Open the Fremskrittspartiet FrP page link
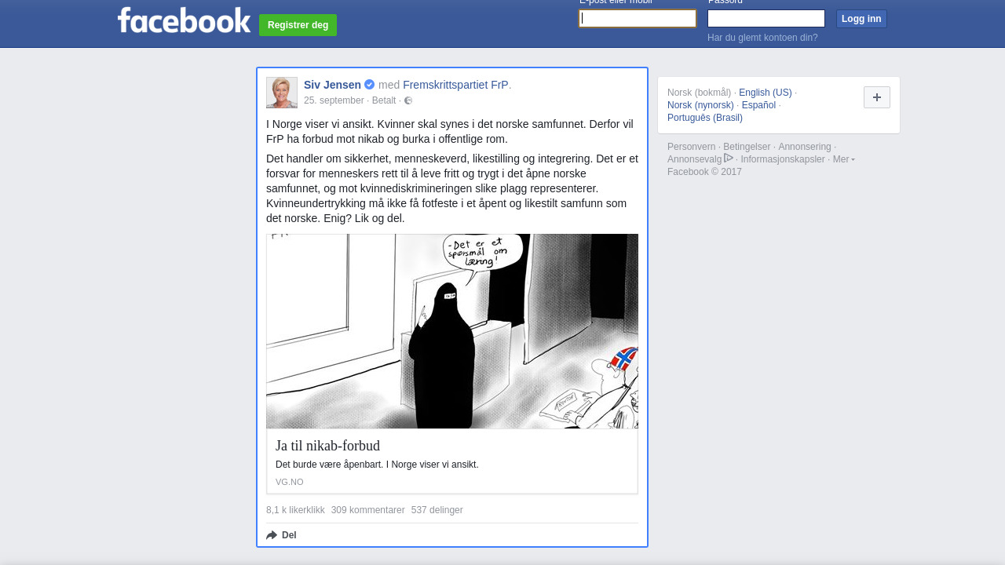1005x565 pixels. (x=455, y=85)
